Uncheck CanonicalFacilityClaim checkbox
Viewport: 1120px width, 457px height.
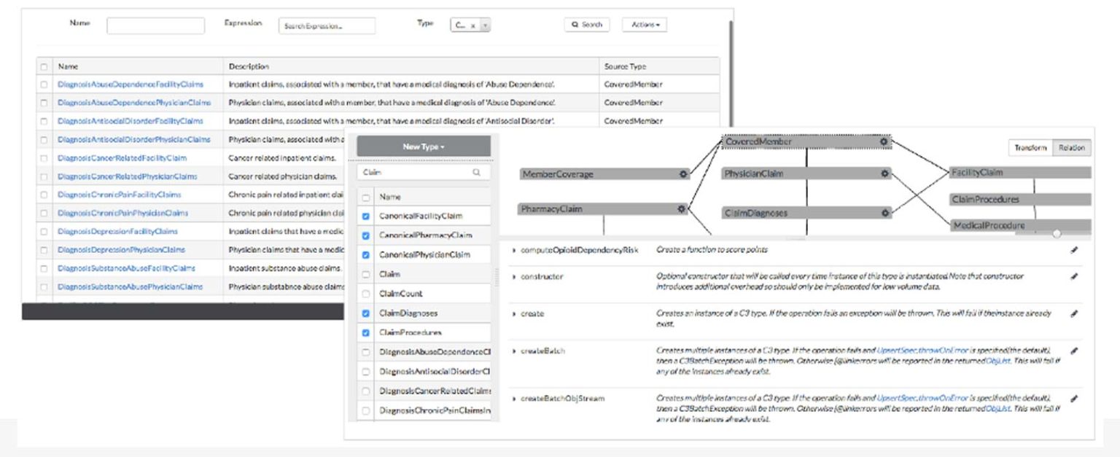coord(366,216)
